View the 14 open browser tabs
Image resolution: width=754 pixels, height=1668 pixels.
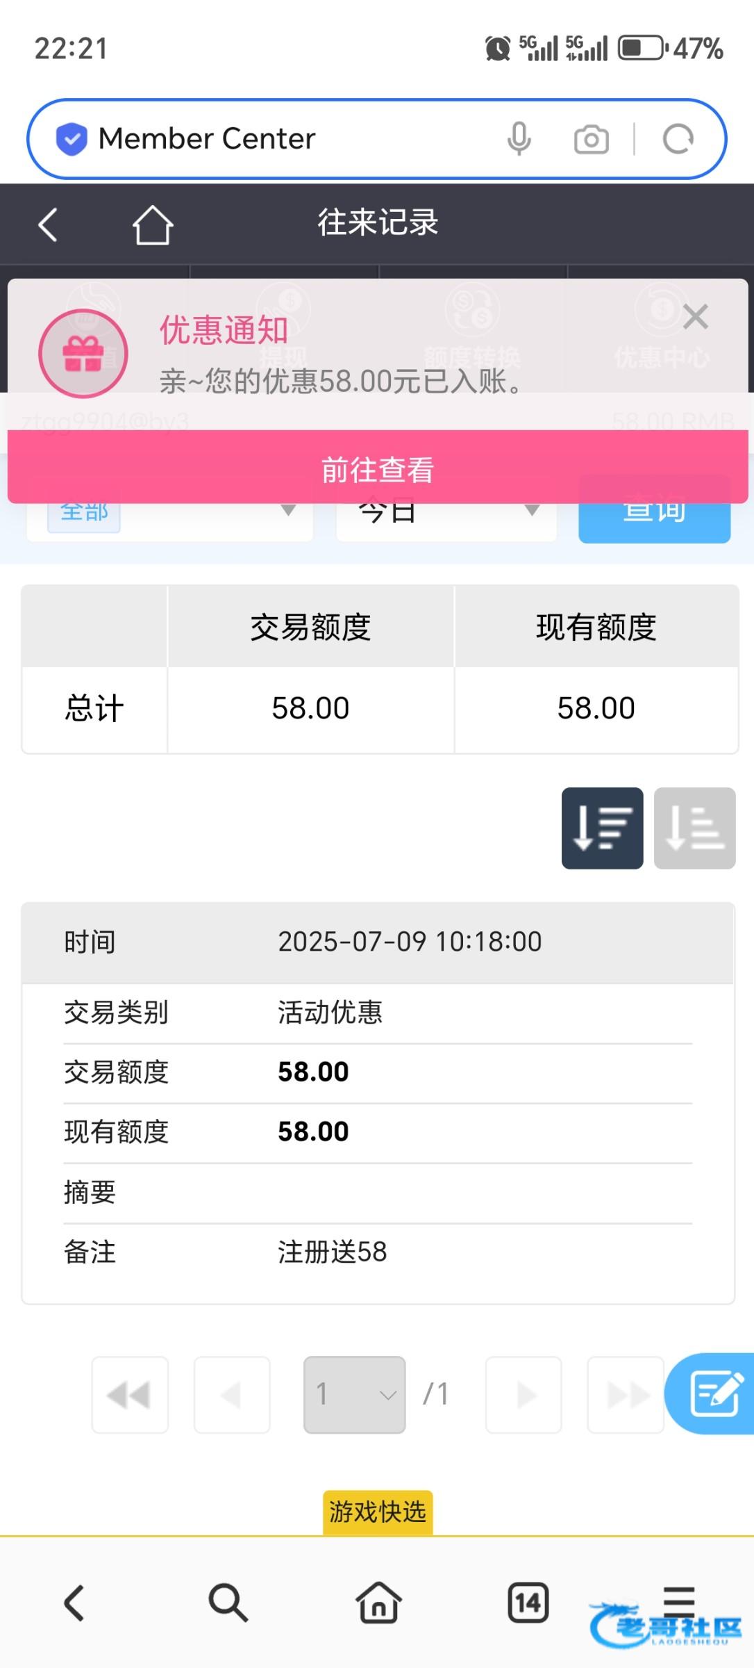tap(528, 1603)
